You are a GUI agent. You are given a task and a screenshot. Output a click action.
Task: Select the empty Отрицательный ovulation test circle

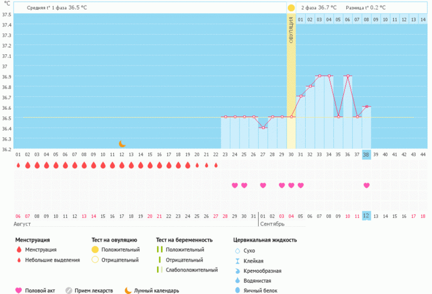click(95, 260)
